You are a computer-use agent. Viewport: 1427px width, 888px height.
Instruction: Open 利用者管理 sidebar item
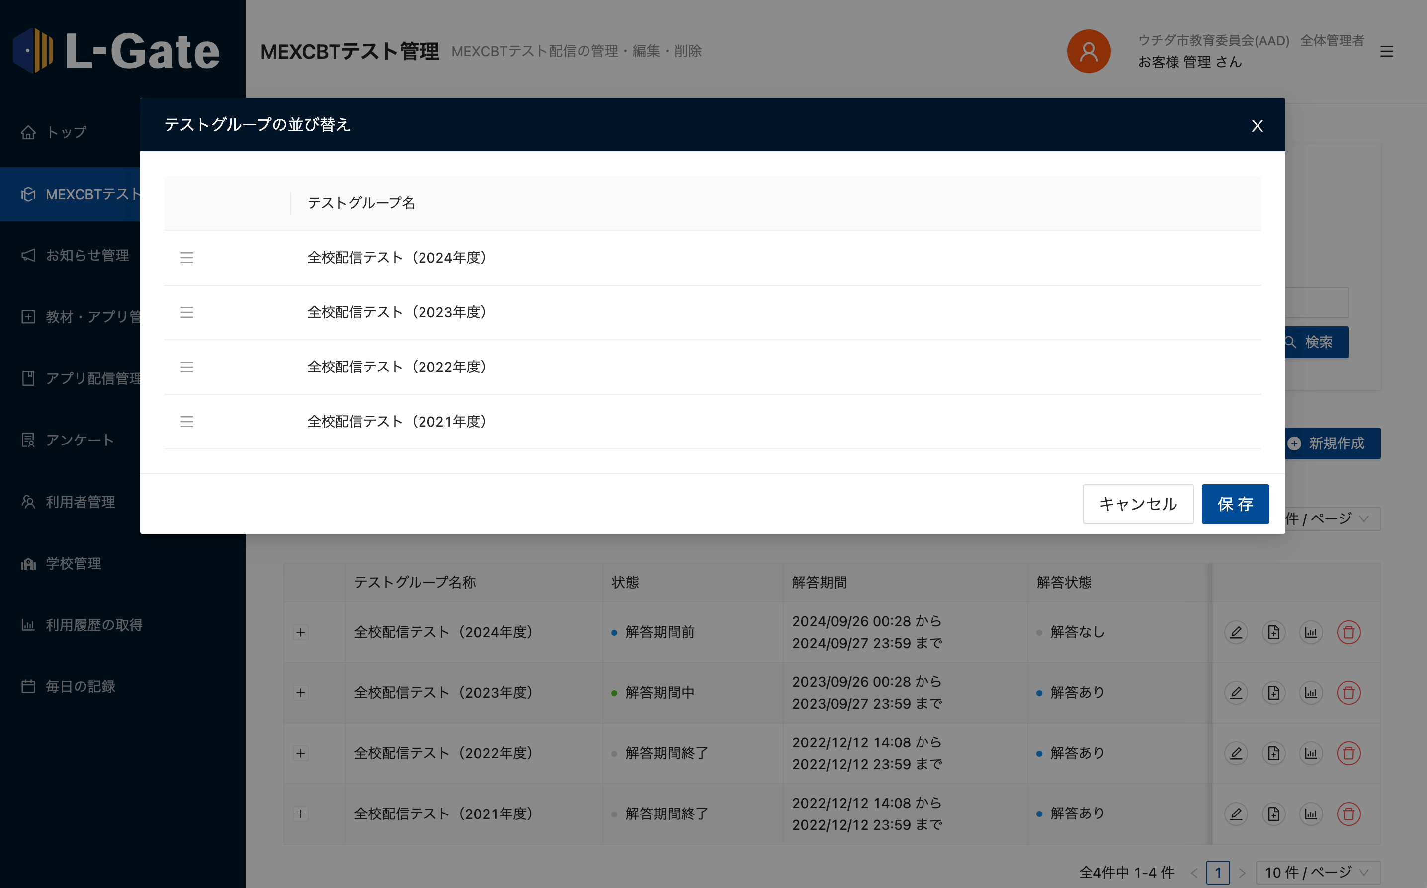click(70, 502)
